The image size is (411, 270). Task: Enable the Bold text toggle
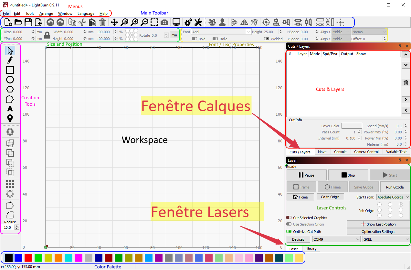(x=195, y=39)
